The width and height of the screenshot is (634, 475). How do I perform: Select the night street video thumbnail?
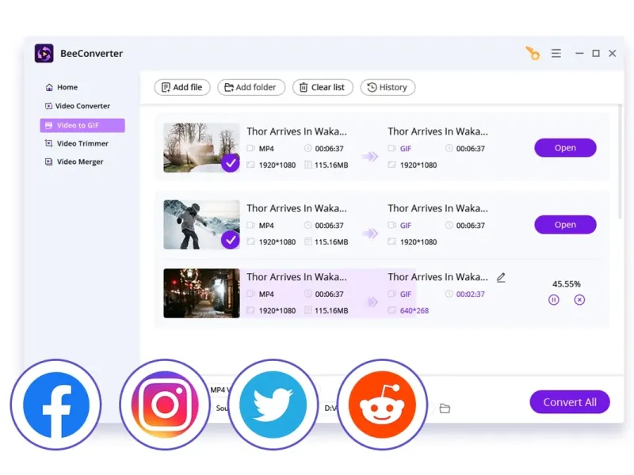pos(201,293)
